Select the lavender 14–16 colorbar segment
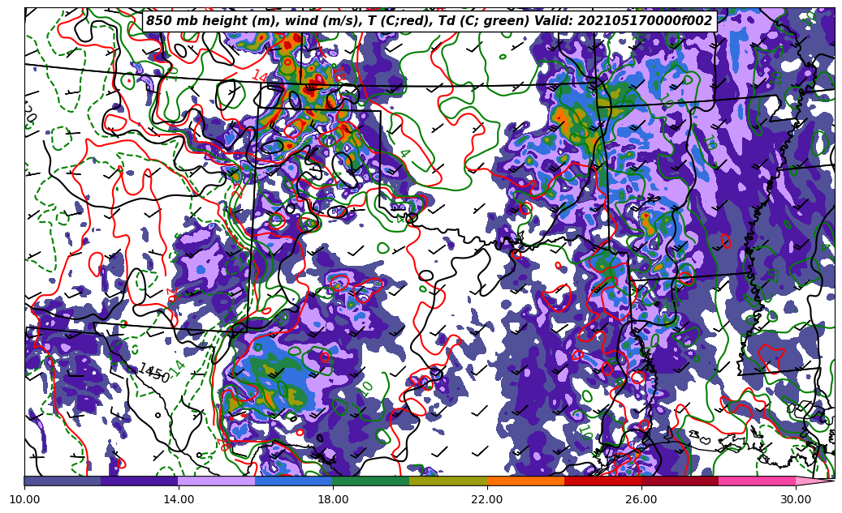Viewport: 842px width, 513px height. pyautogui.click(x=217, y=481)
